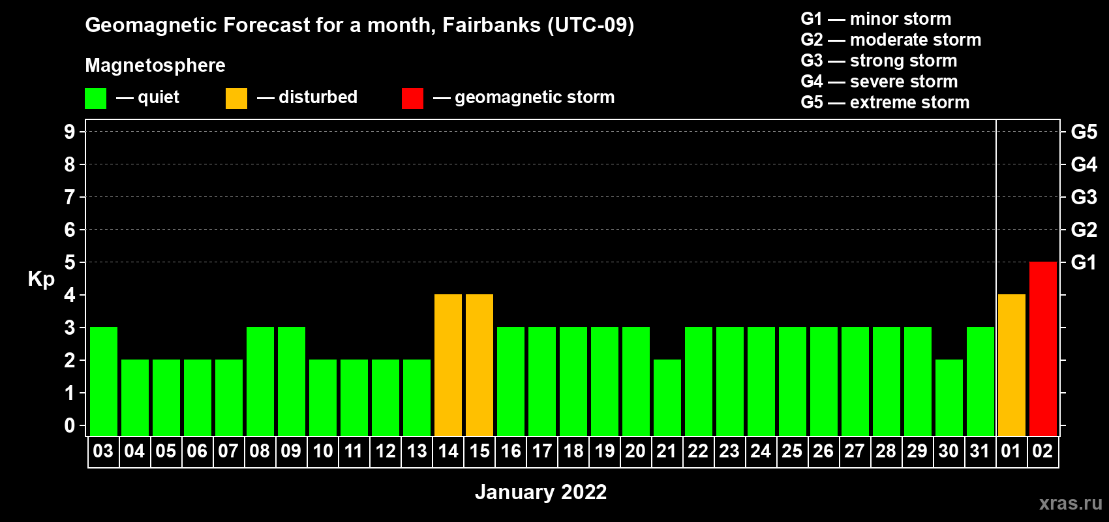Click date label 22 on the axis

(x=698, y=452)
